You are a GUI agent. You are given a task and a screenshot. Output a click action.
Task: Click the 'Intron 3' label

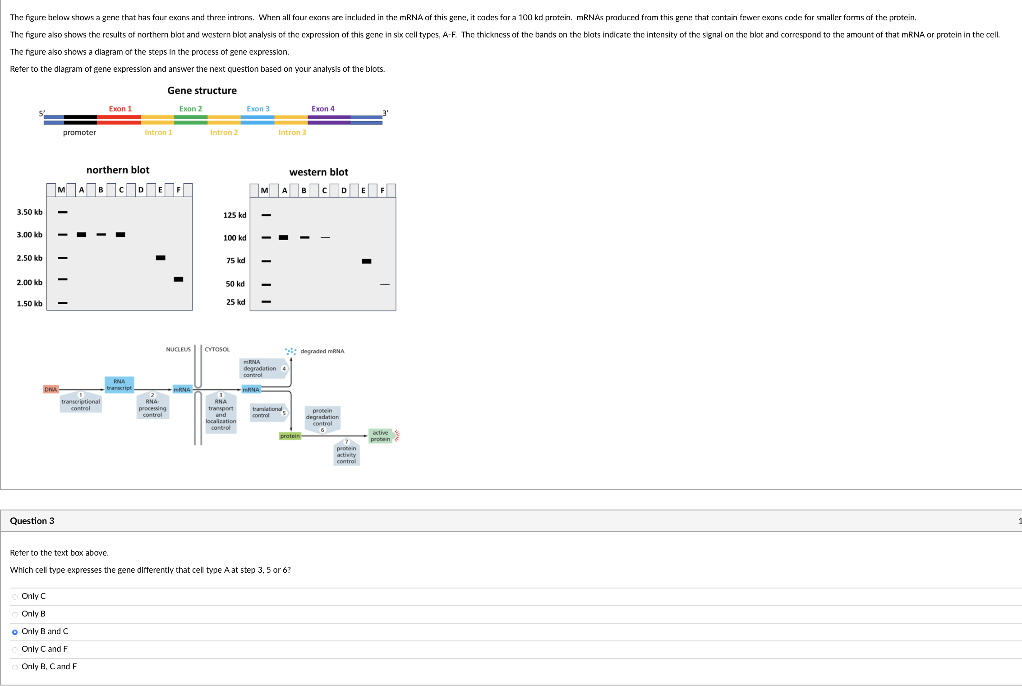(292, 132)
